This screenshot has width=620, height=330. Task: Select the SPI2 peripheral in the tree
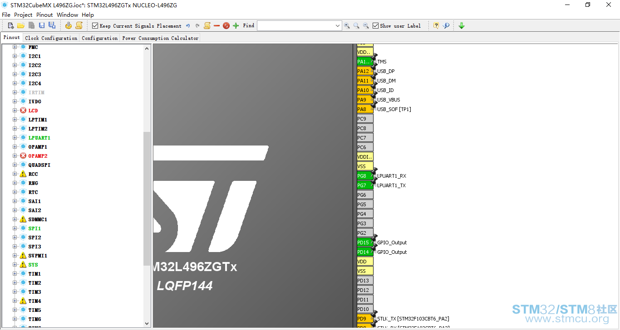pos(35,238)
